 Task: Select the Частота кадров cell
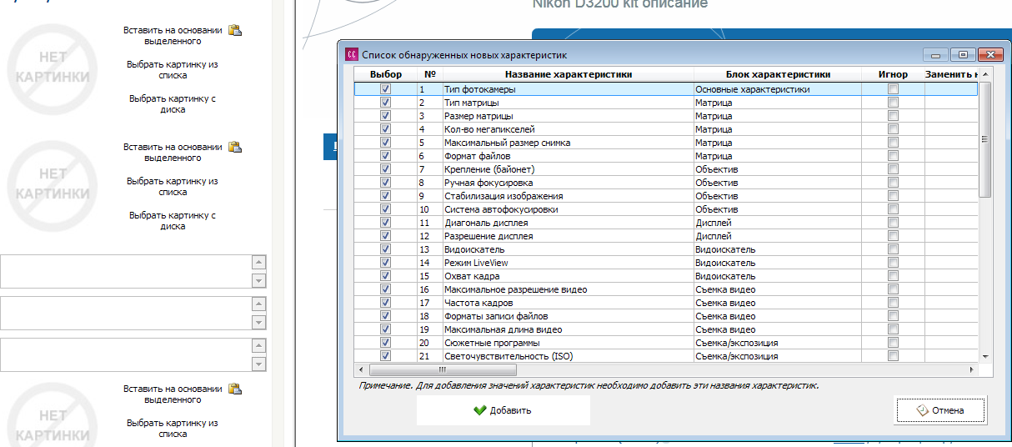point(568,303)
